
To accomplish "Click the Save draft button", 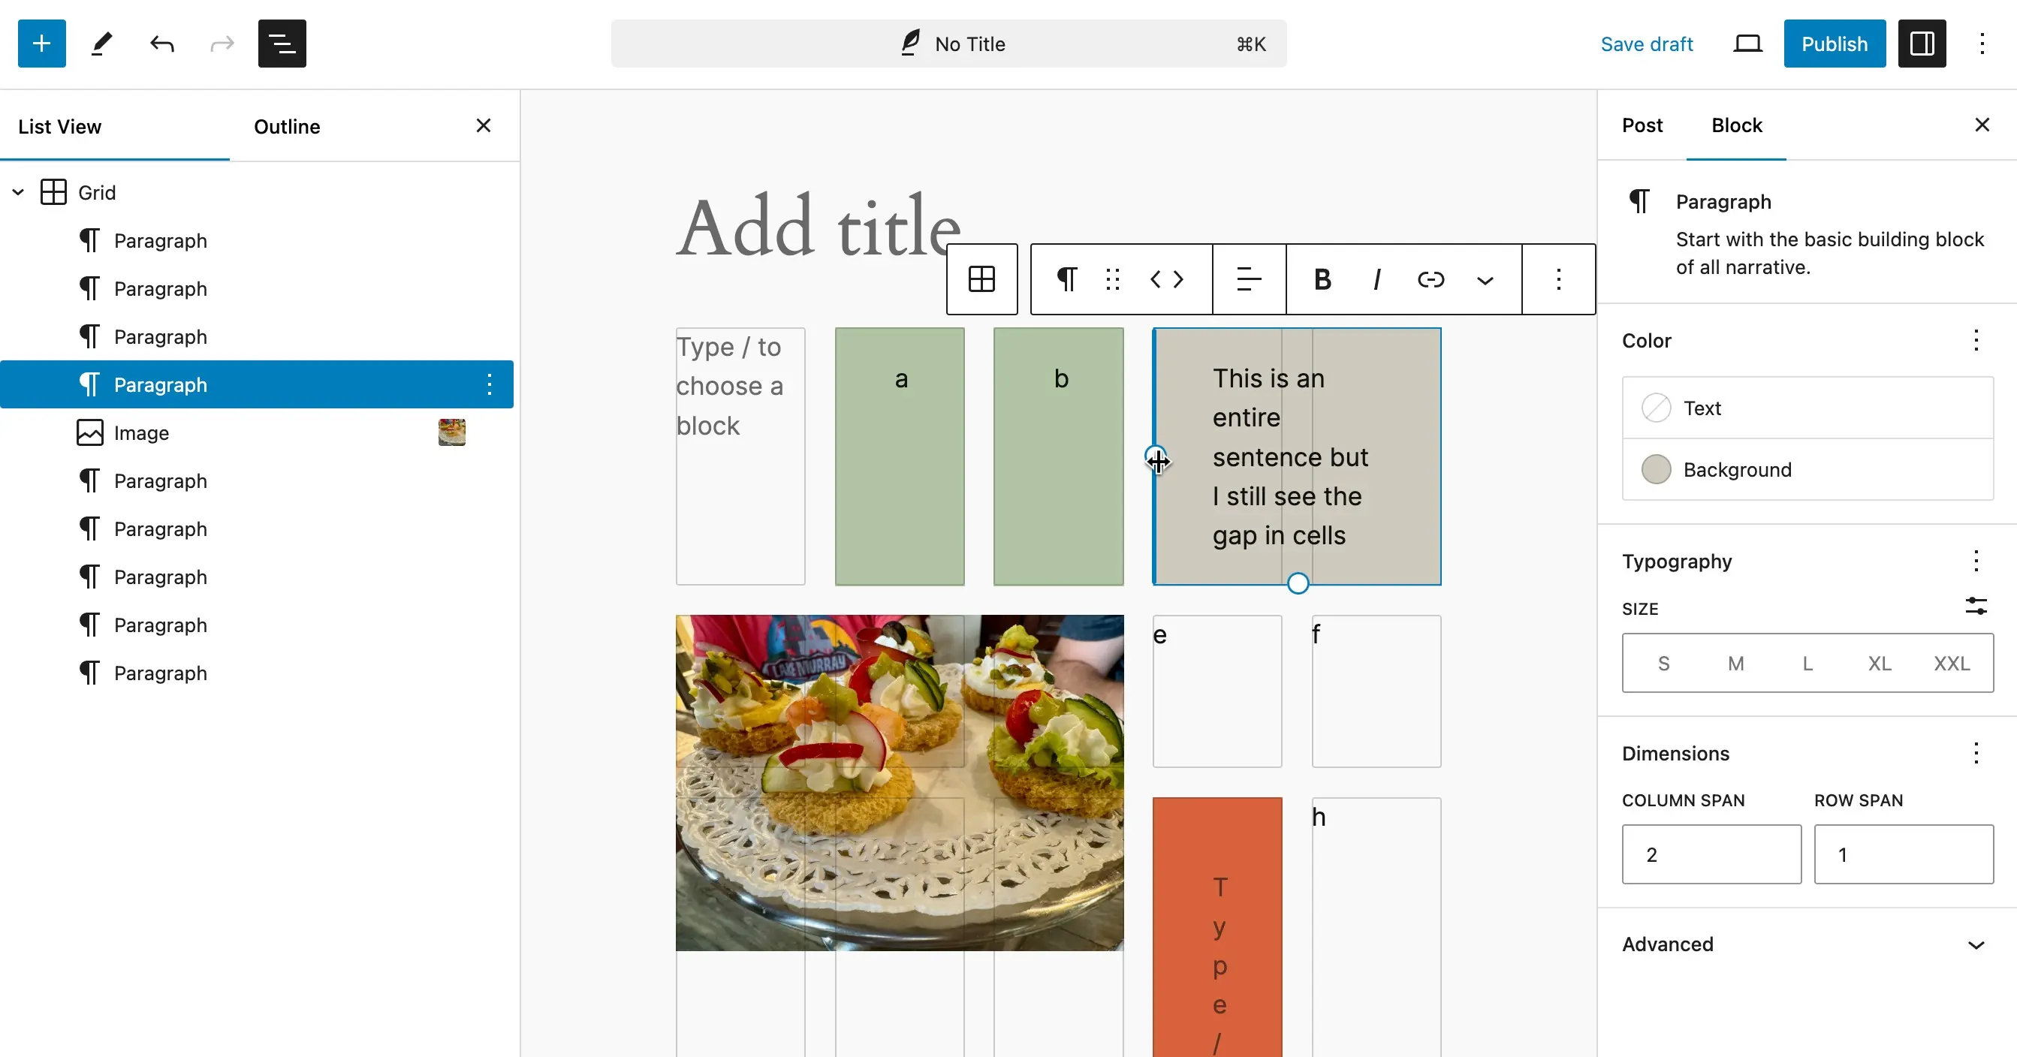I will 1646,43.
